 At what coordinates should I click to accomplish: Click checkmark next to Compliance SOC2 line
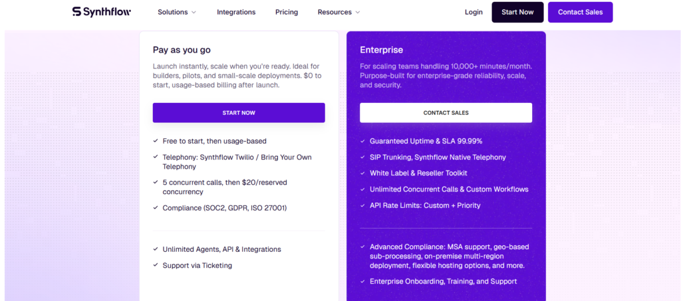click(156, 207)
